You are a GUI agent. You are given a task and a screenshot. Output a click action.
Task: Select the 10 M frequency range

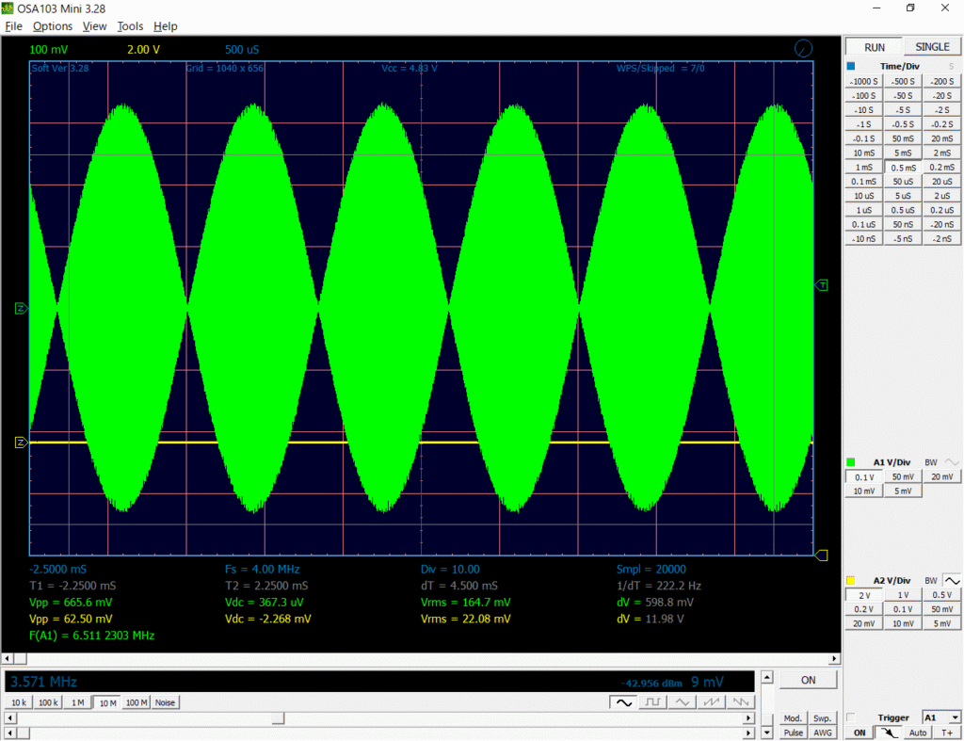click(x=104, y=702)
